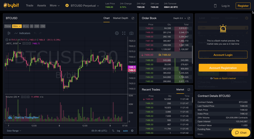Collapse the OHLC legend box toggle

click(7, 40)
